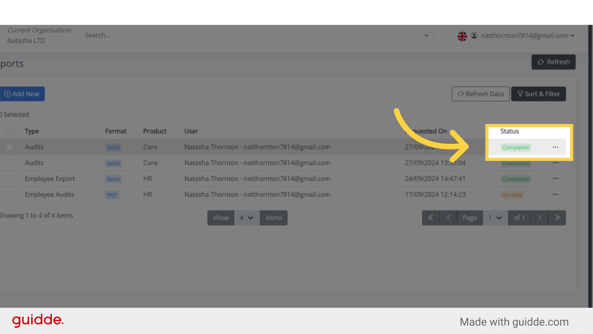
Task: Click the 17/09/2024 12:14:23 date cell
Action: pos(435,195)
